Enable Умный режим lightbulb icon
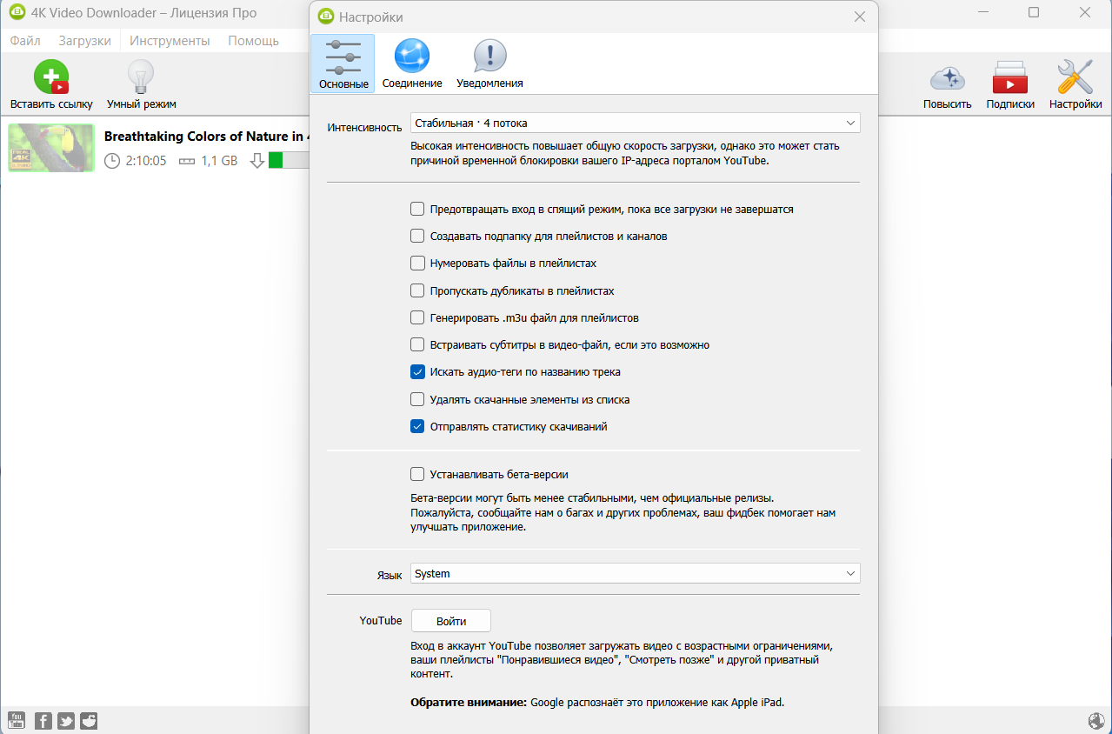 pyautogui.click(x=141, y=77)
